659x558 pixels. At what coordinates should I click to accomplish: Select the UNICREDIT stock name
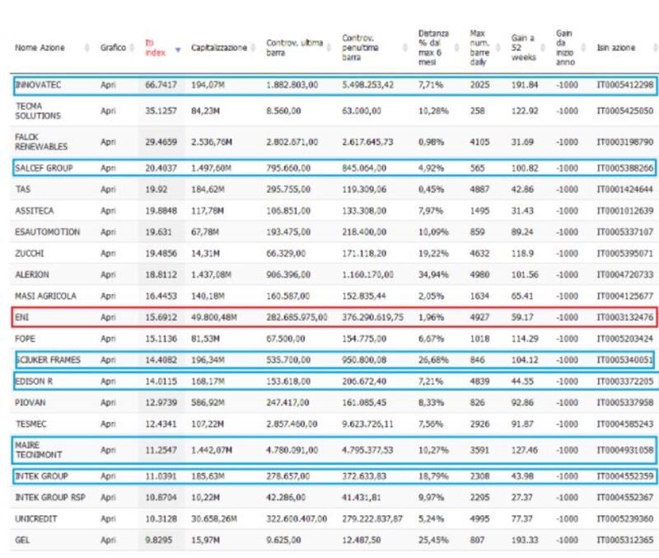(x=36, y=519)
